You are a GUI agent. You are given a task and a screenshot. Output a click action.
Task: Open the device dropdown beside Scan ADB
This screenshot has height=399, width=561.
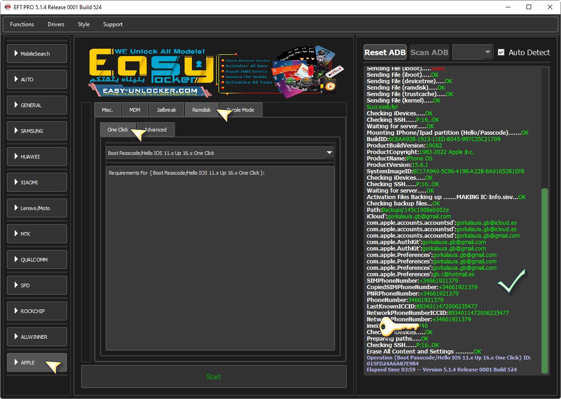[472, 52]
